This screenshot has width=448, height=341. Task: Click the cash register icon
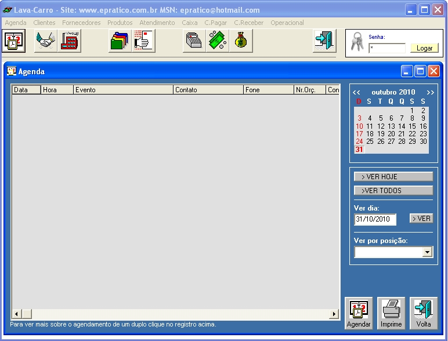coord(194,41)
